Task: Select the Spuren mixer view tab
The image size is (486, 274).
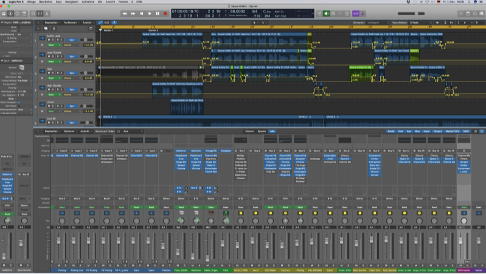Action: pos(262,131)
